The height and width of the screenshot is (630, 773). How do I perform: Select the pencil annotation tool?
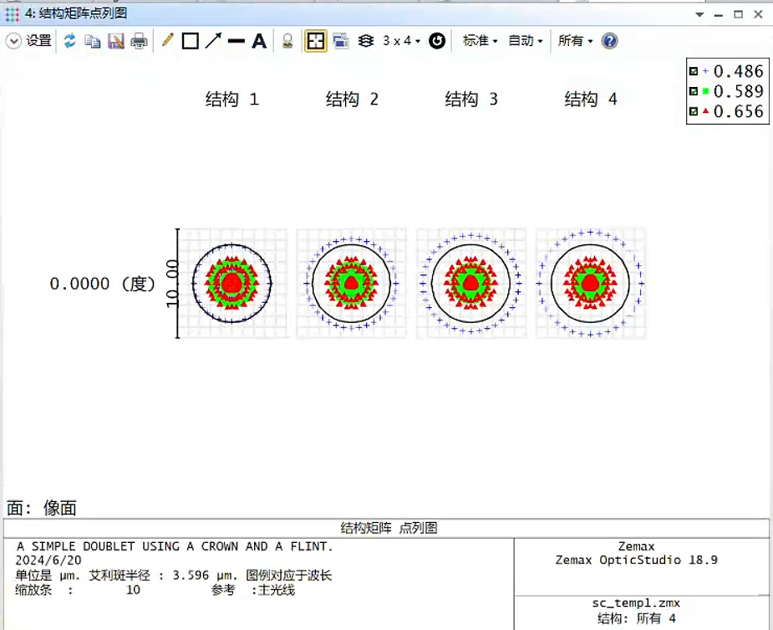[167, 40]
